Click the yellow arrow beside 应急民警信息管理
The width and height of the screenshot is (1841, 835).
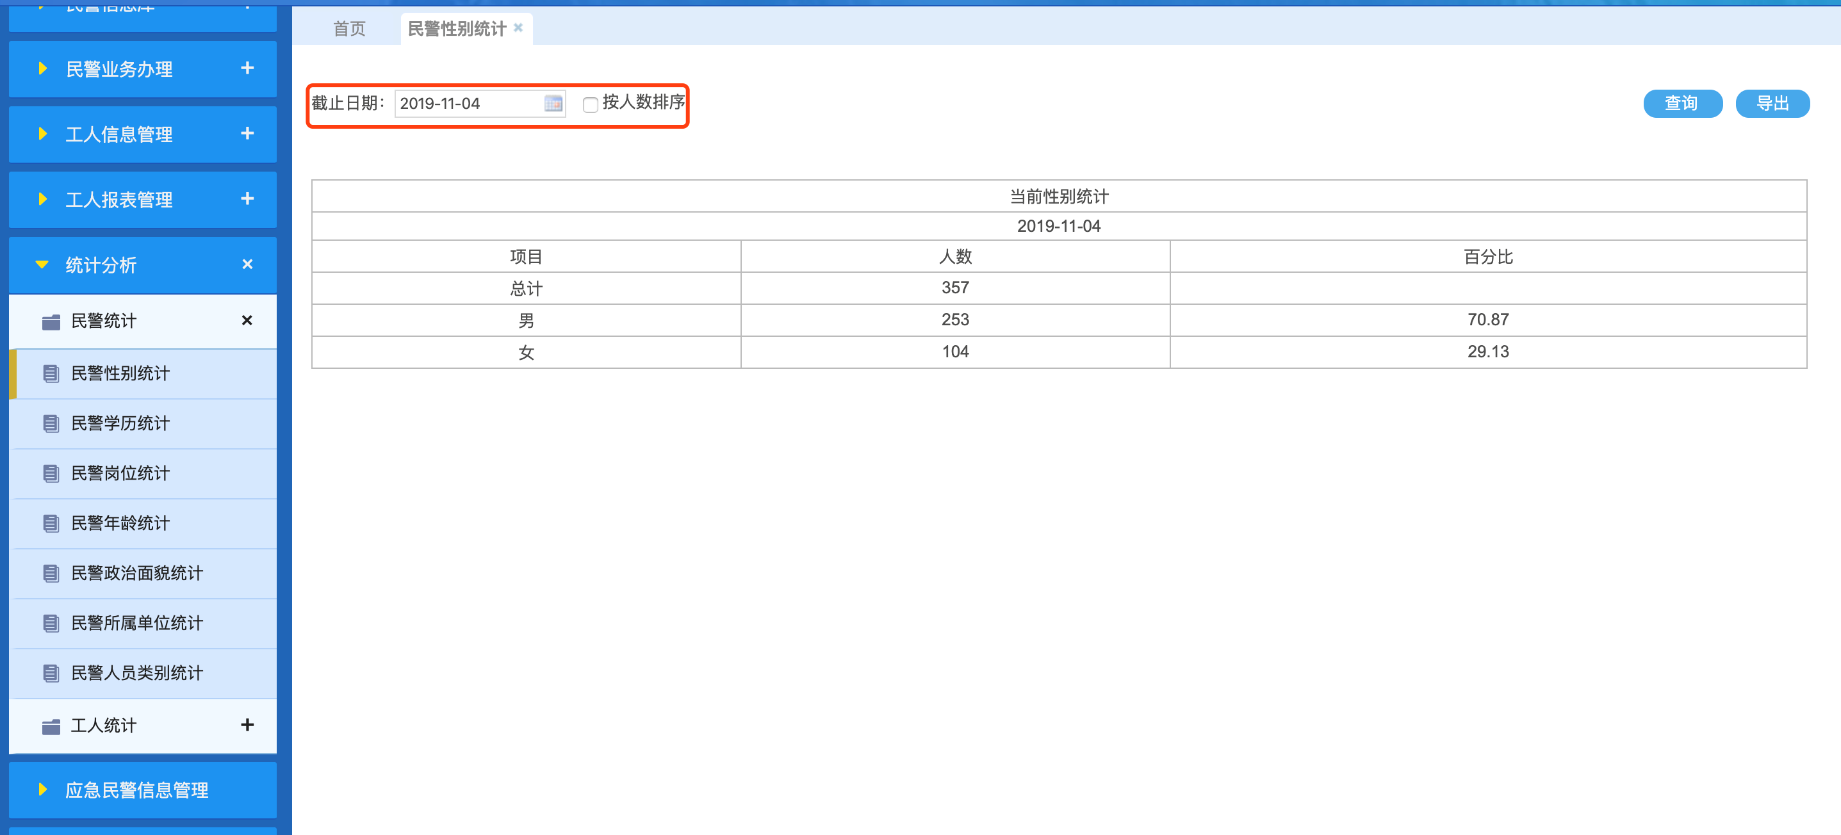tap(43, 790)
